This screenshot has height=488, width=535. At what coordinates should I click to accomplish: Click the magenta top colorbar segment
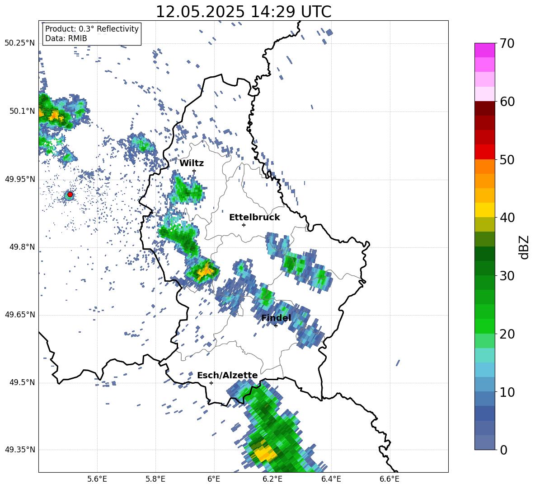[484, 51]
